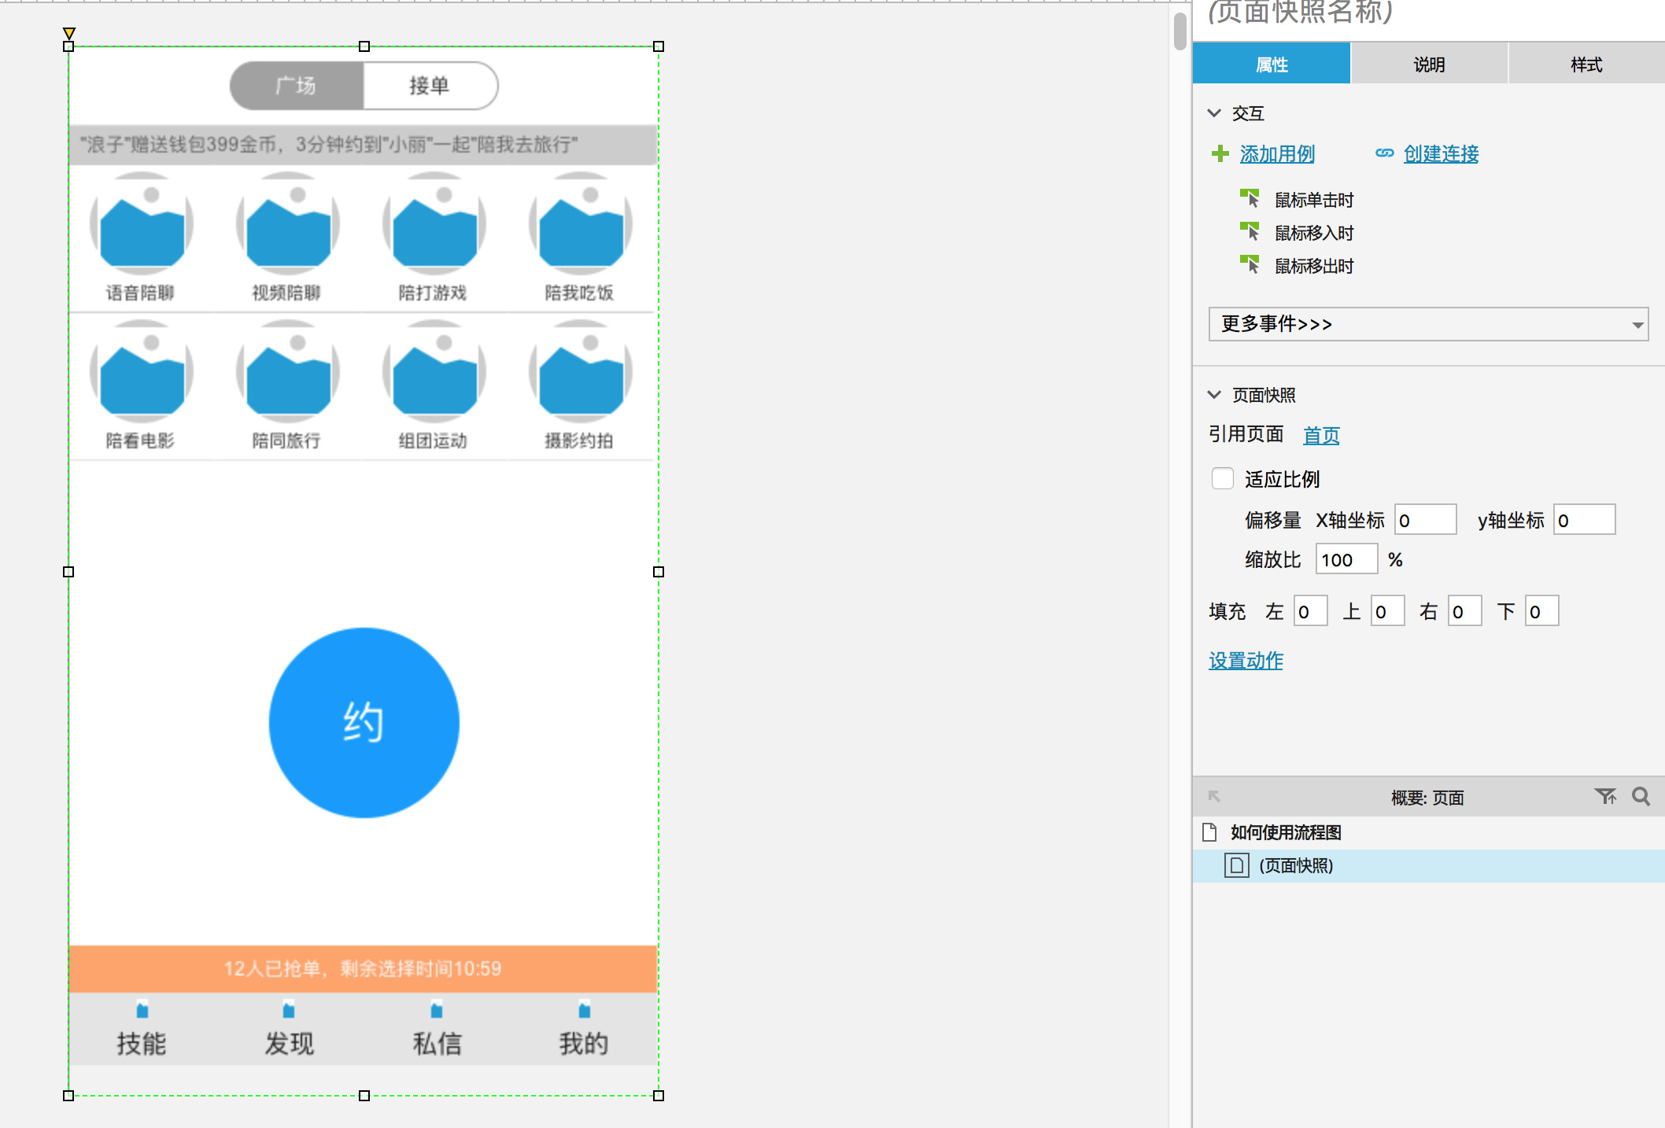The height and width of the screenshot is (1128, 1665).
Task: Toggle visibility of 页面快照 section
Action: click(x=1216, y=394)
